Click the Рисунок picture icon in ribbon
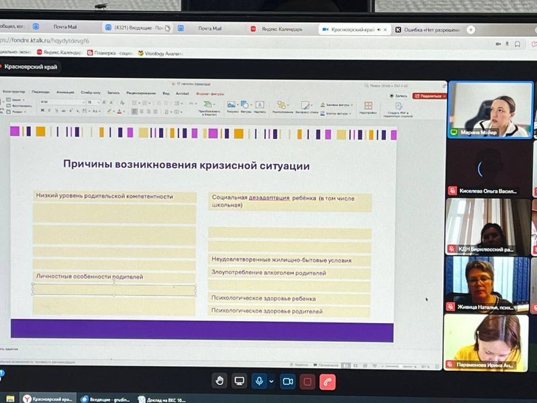The image size is (537, 403). pos(232,106)
